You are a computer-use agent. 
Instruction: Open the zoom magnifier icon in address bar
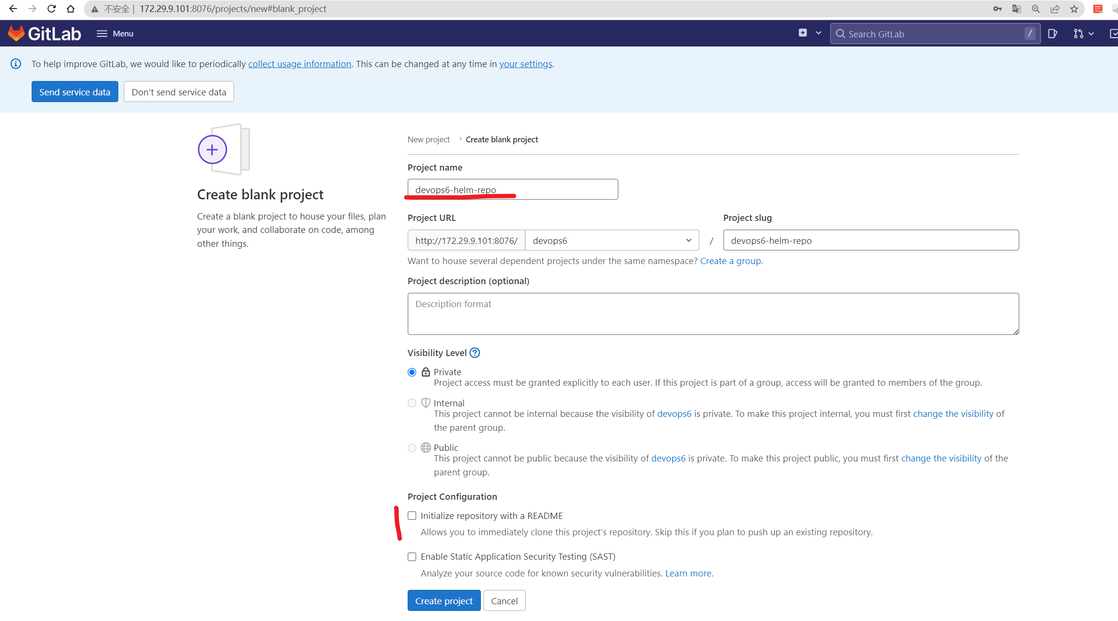point(1036,9)
